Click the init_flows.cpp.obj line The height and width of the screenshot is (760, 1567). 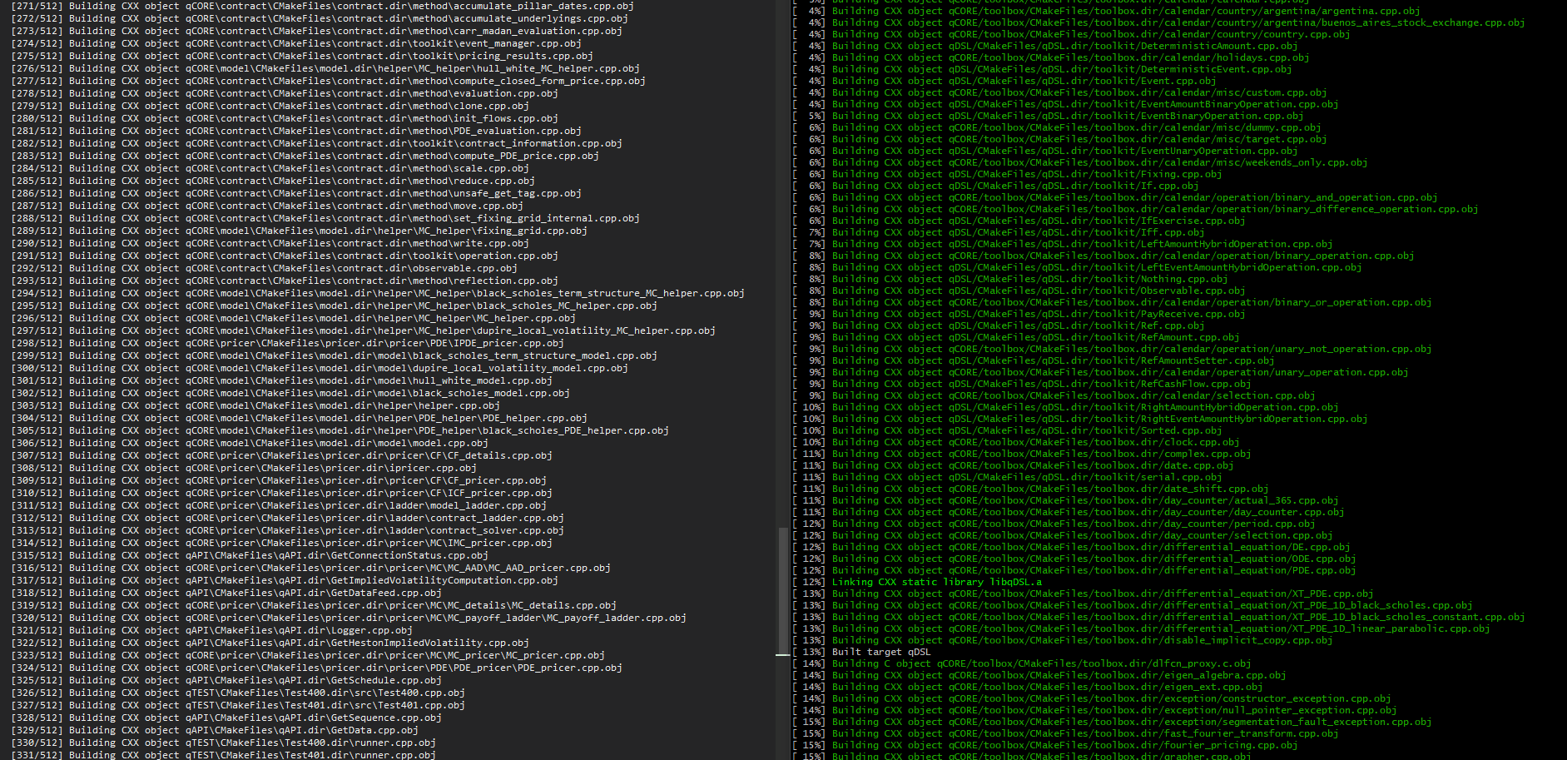pos(285,118)
